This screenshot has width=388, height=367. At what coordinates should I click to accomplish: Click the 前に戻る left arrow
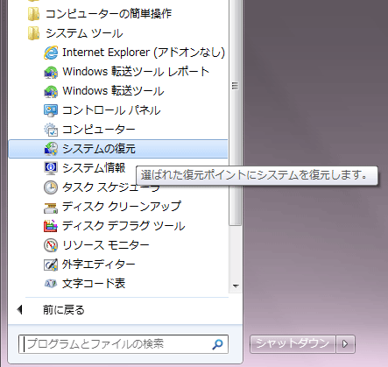pyautogui.click(x=20, y=310)
